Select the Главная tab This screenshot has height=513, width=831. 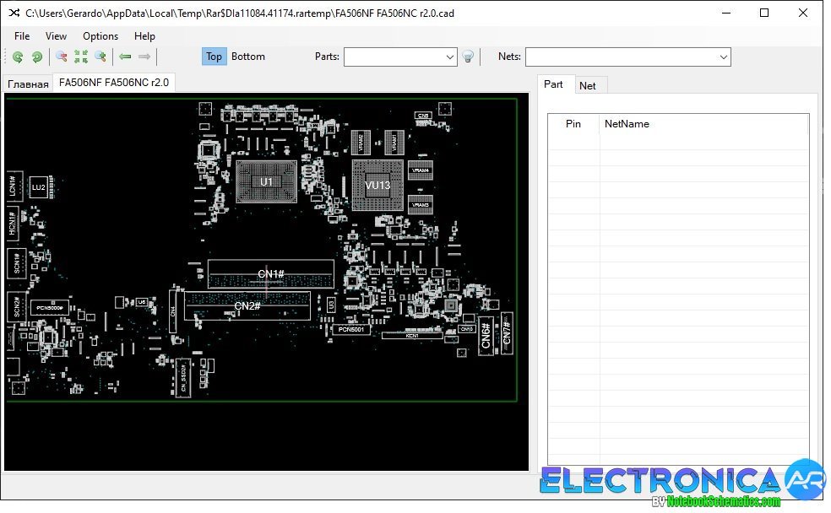(28, 84)
